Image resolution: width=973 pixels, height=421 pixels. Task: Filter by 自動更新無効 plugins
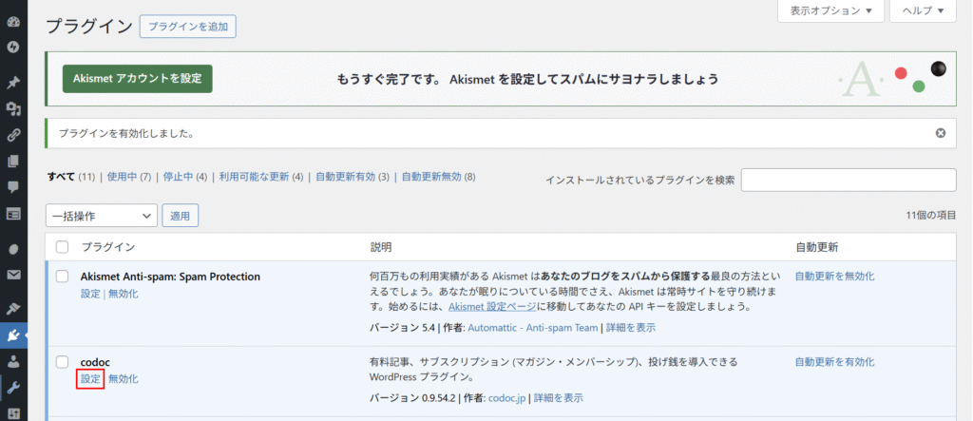click(431, 177)
